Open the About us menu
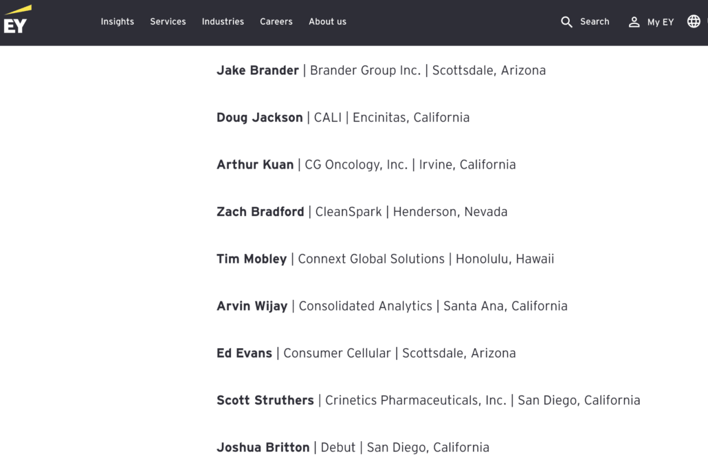The width and height of the screenshot is (708, 472). 327,22
